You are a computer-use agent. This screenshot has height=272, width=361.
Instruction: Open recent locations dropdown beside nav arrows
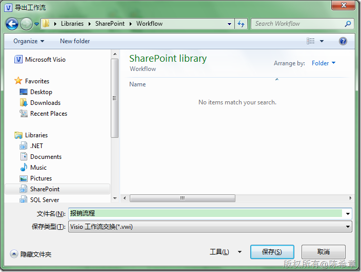click(x=36, y=24)
